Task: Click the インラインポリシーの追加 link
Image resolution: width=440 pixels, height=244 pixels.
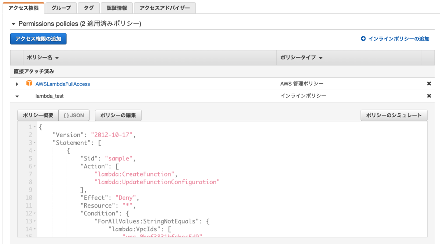Action: (x=399, y=39)
